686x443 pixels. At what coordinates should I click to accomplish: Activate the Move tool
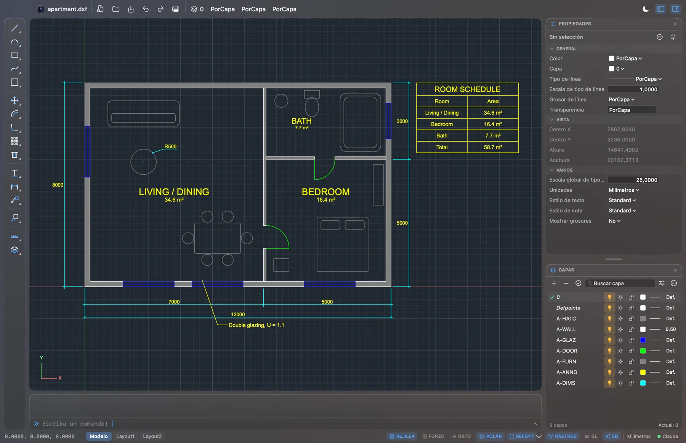click(14, 100)
